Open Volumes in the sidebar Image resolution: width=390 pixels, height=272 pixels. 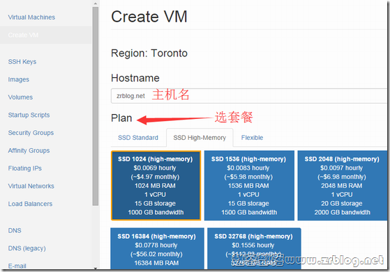click(x=20, y=97)
